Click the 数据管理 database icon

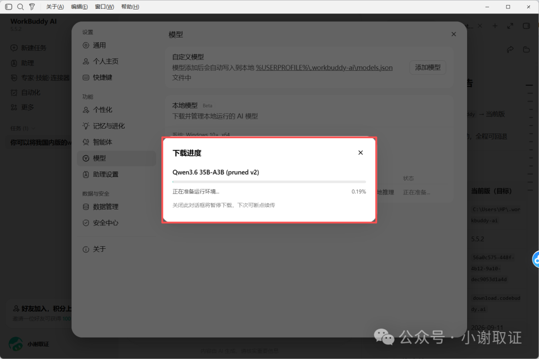click(86, 206)
